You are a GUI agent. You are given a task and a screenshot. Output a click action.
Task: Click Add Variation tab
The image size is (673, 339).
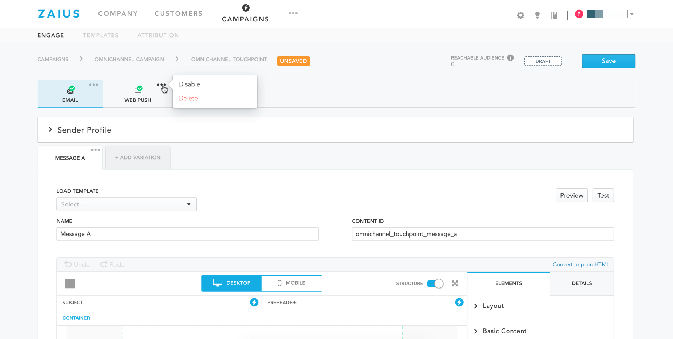point(138,158)
